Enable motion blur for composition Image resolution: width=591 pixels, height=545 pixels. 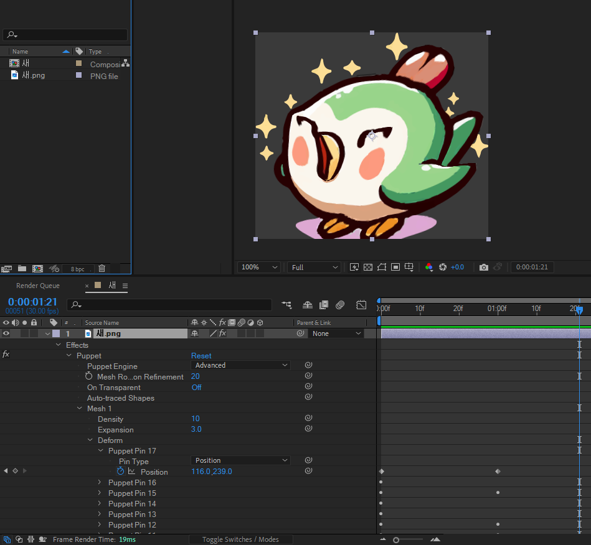[x=340, y=305]
